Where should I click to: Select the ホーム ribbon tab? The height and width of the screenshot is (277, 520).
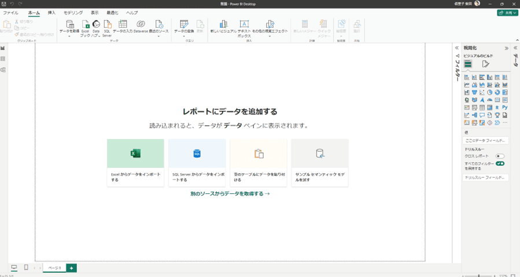coord(34,13)
